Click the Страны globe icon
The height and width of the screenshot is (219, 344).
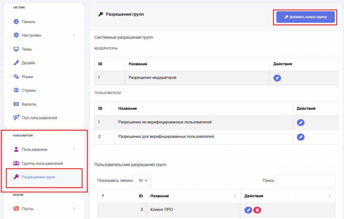click(x=16, y=90)
